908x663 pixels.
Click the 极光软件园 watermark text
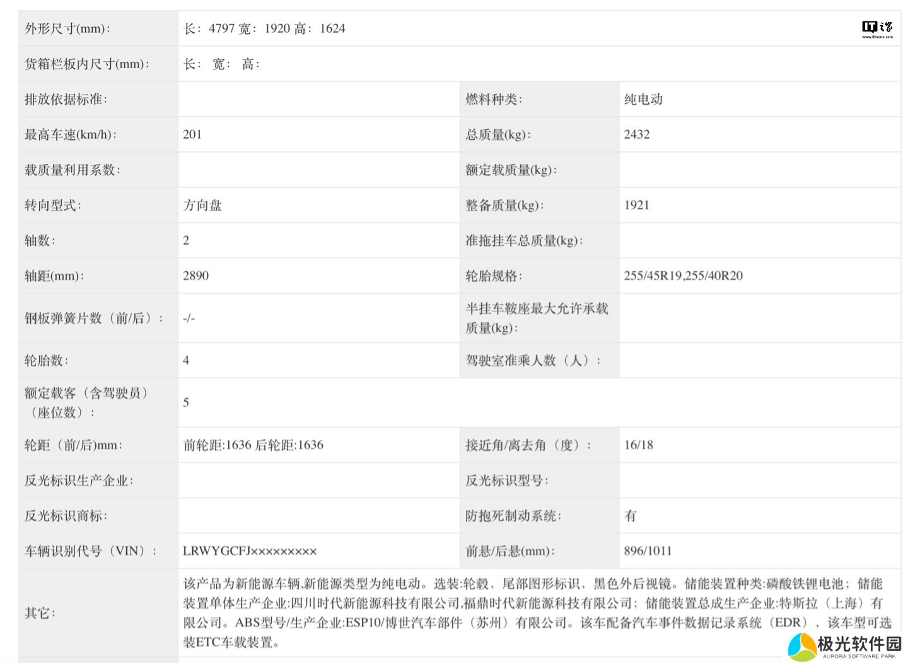(x=859, y=644)
